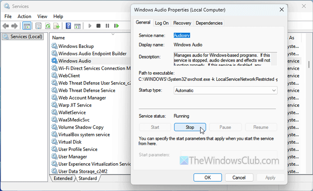The width and height of the screenshot is (313, 191).
Task: Close the Windows Audio Properties dialog
Action: pyautogui.click(x=282, y=9)
